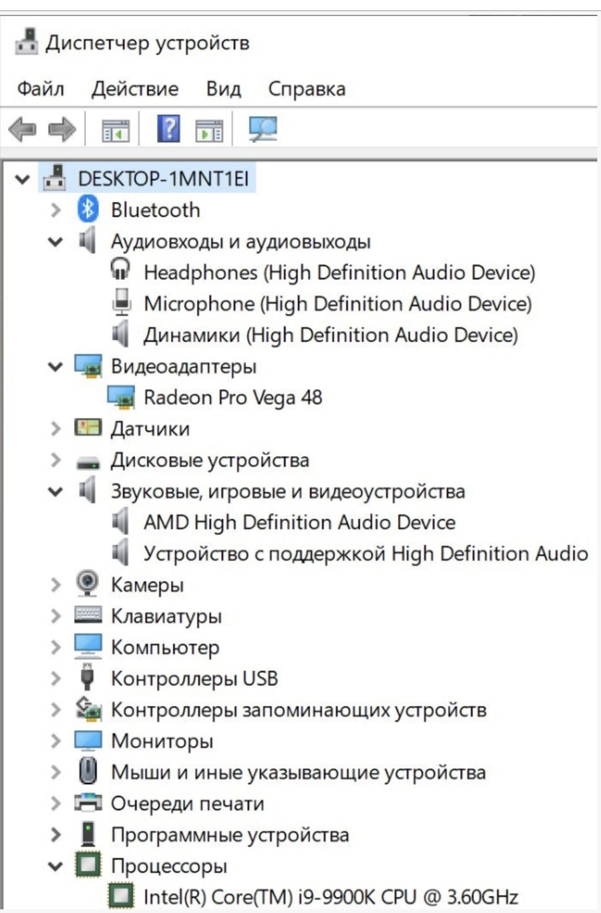The width and height of the screenshot is (601, 913).
Task: Expand the Контроллеры USB node
Action: 55,678
